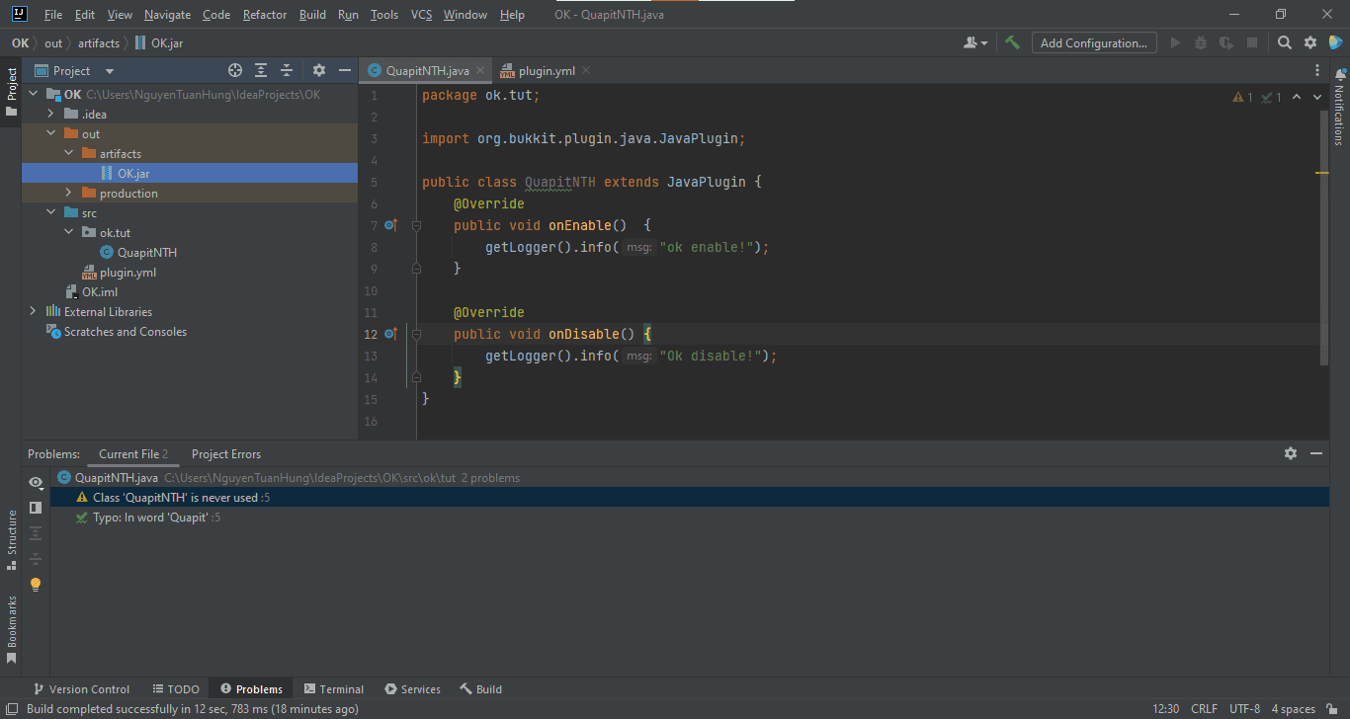Toggle the editor preview icon in Problems

[36, 508]
